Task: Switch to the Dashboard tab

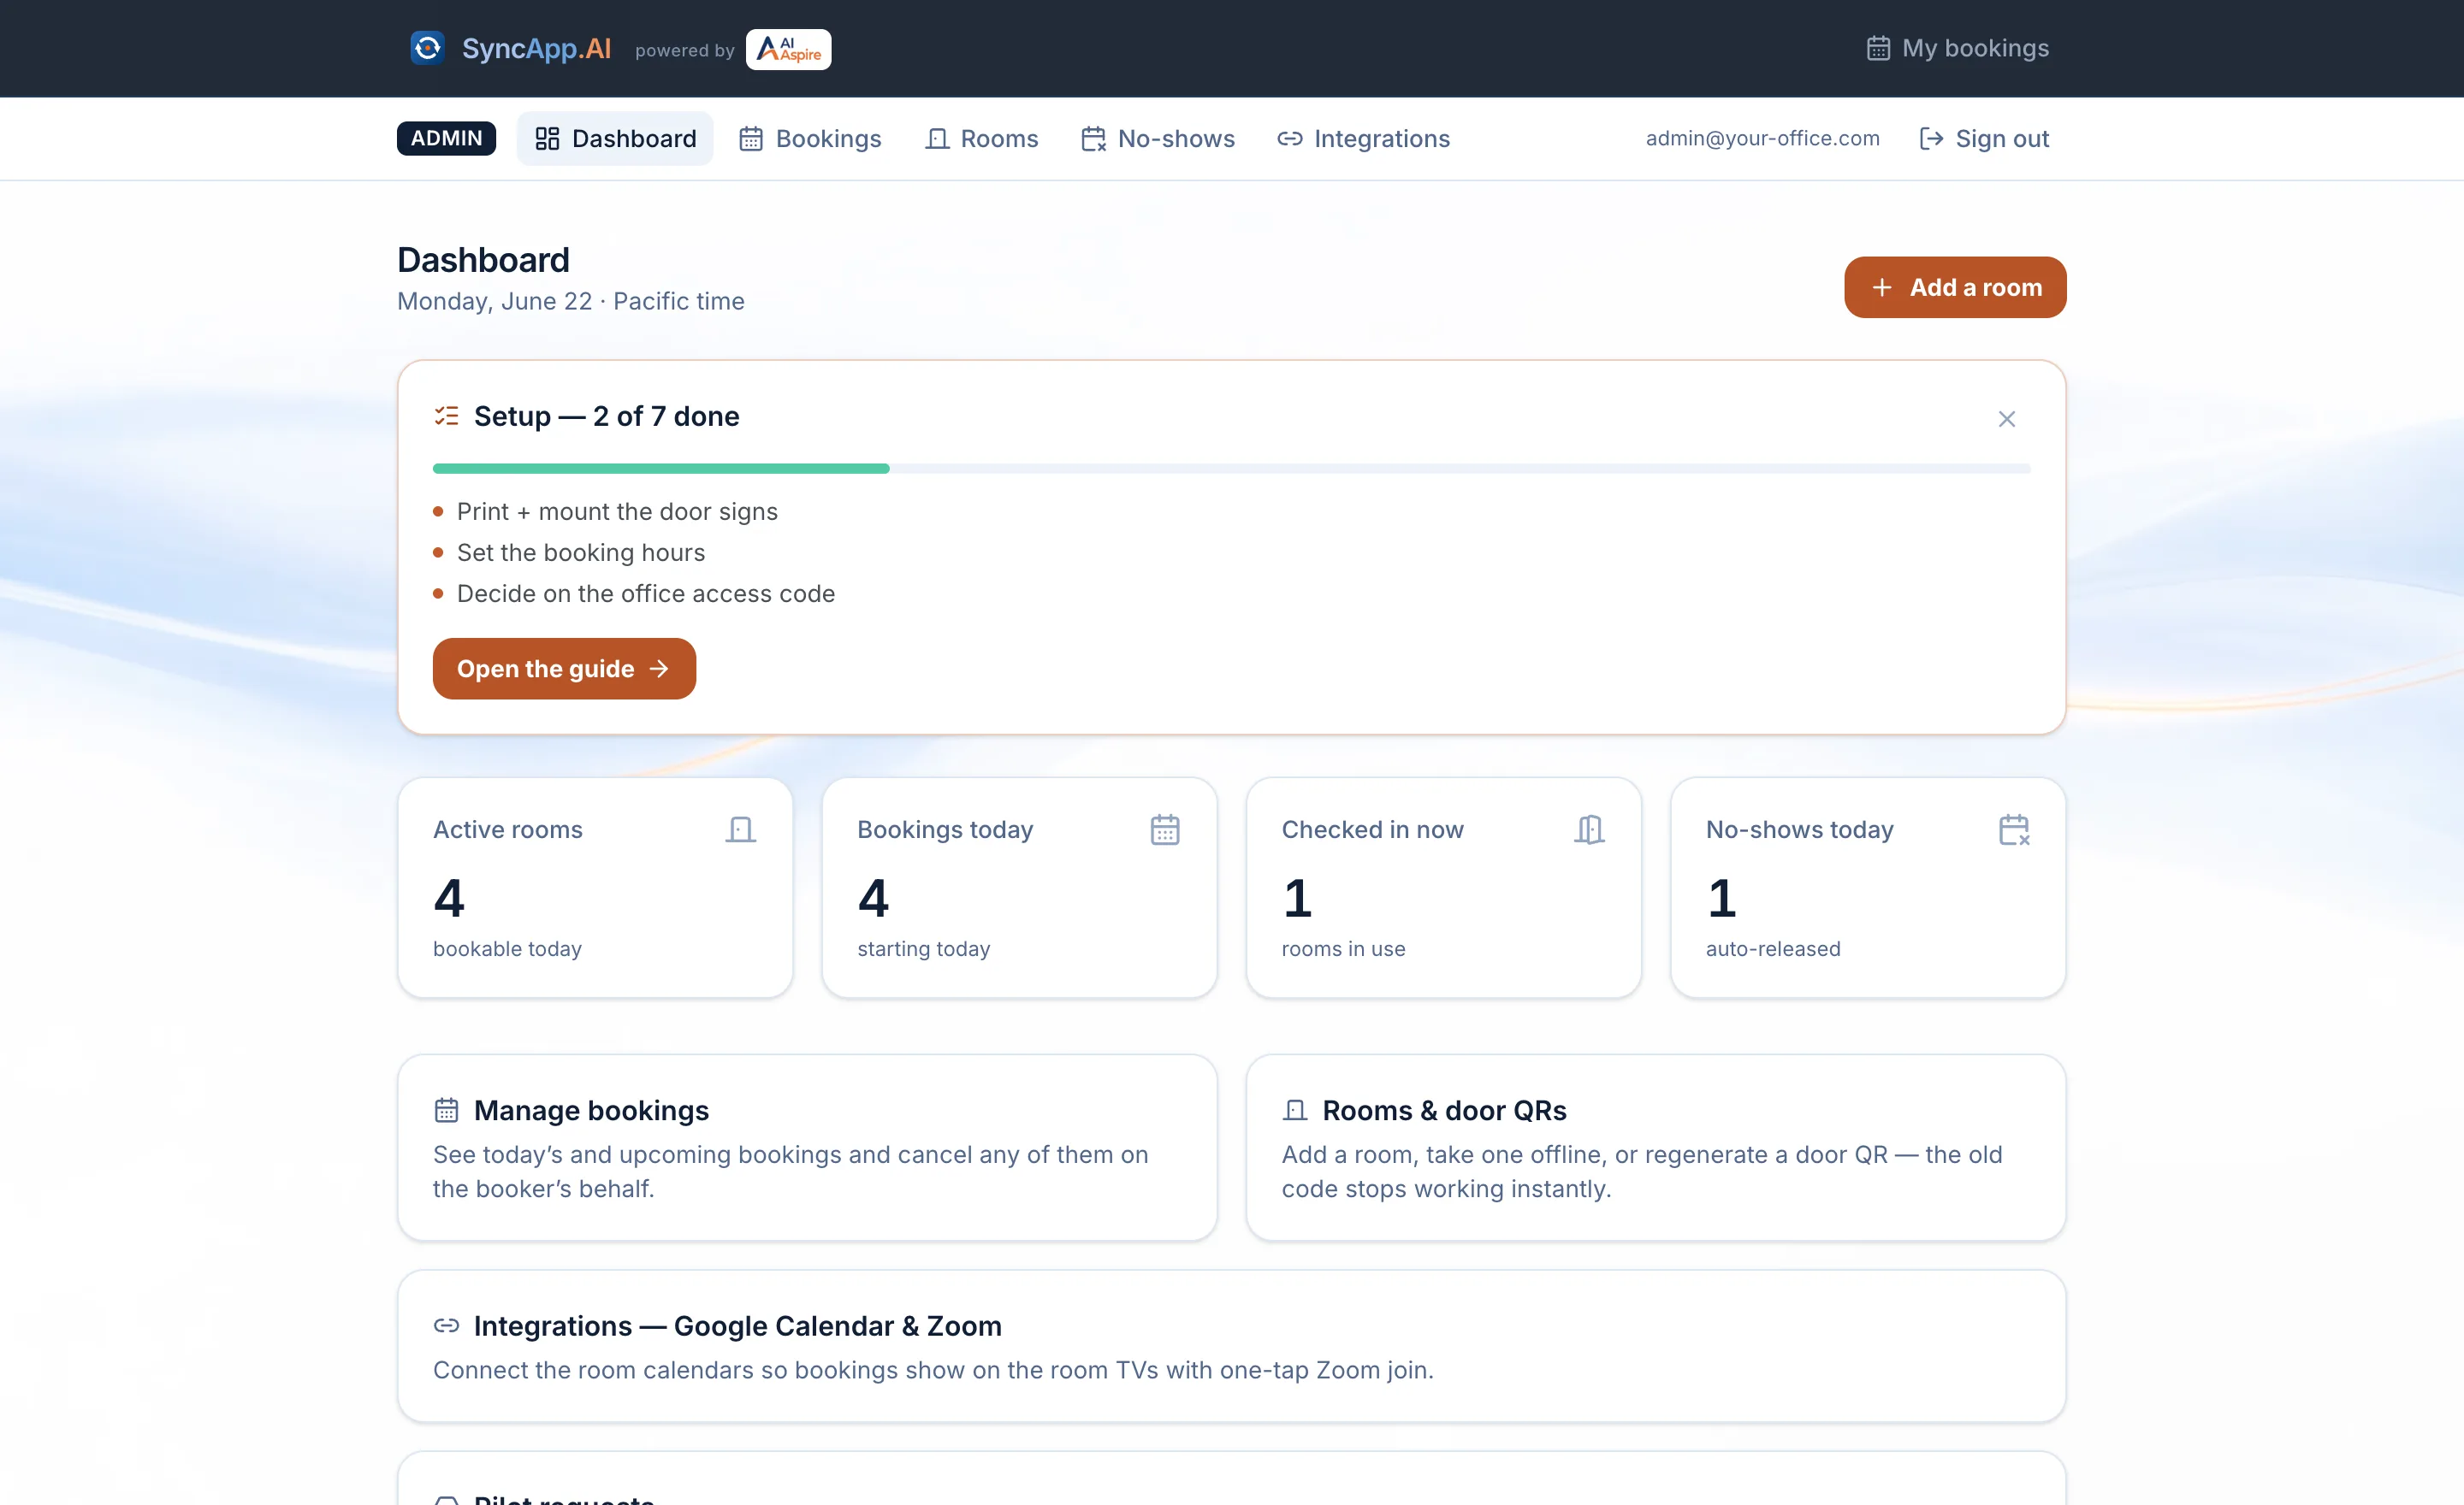Action: coord(615,138)
